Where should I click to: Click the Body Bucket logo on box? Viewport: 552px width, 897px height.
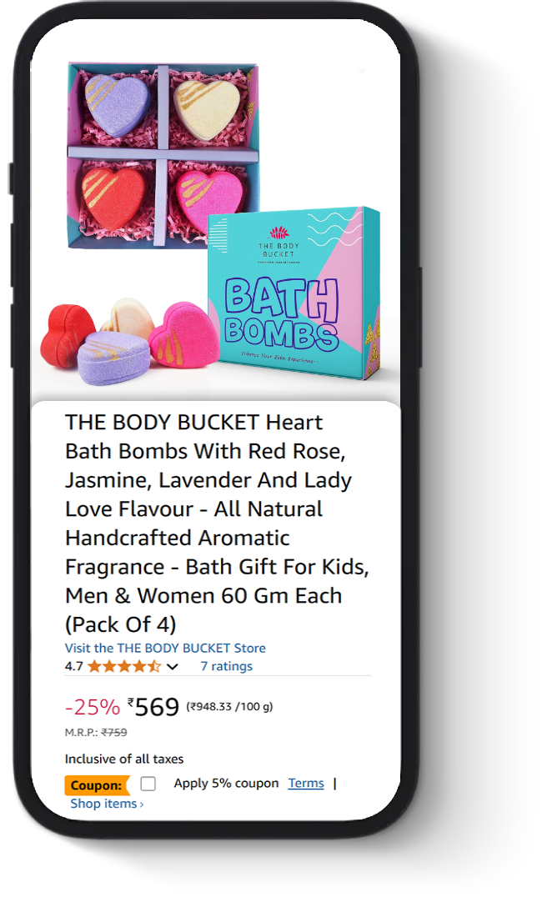(x=279, y=243)
